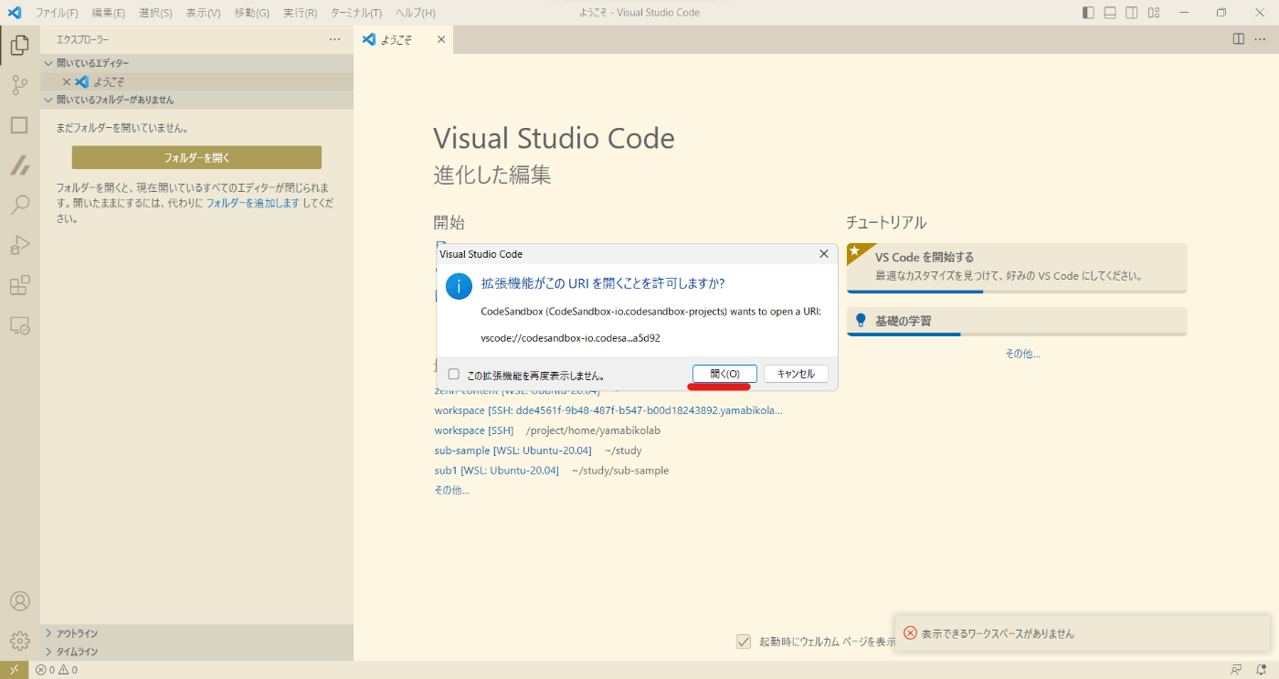Collapse the 開いているエディター section
1279x679 pixels.
pyautogui.click(x=196, y=63)
